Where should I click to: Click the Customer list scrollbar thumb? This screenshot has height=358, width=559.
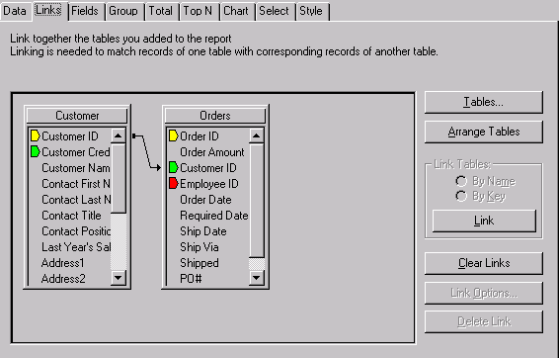click(118, 178)
